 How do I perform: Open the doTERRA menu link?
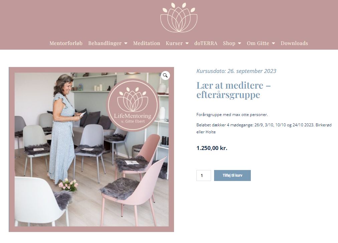[x=206, y=43]
